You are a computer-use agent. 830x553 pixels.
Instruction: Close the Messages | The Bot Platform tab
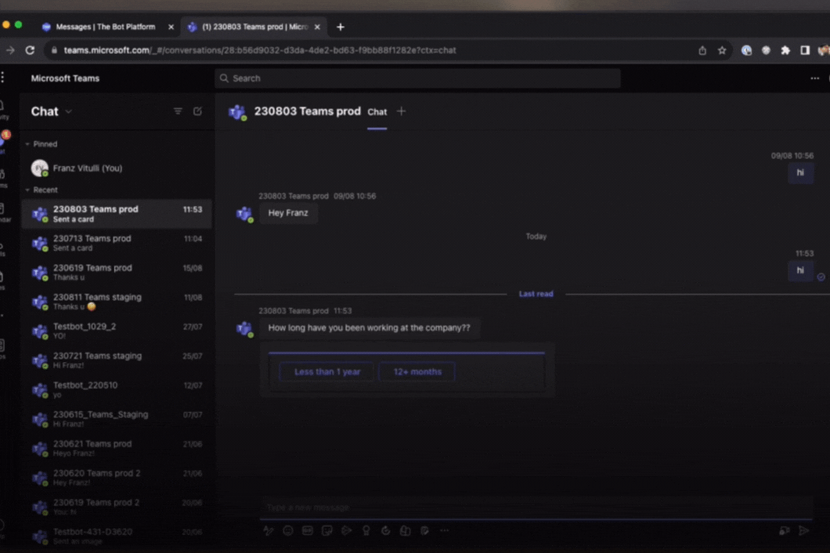tap(172, 27)
